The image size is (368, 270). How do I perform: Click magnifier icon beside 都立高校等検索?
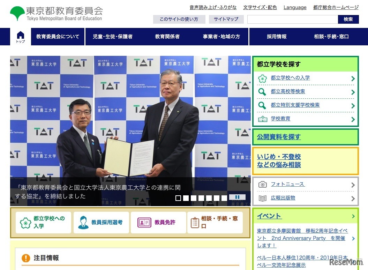tap(262, 92)
